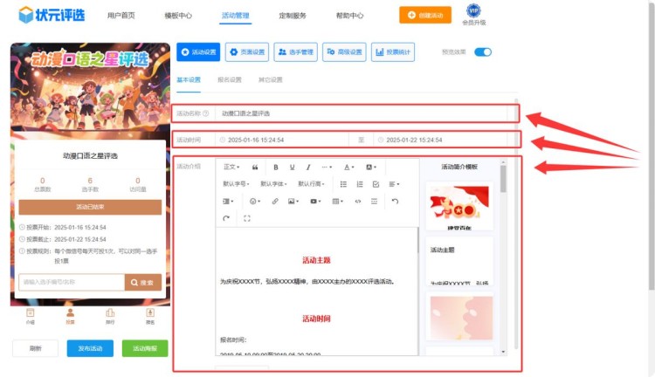Viewport: 655px width, 377px height.
Task: Click the Bold formatting icon
Action: click(x=277, y=167)
